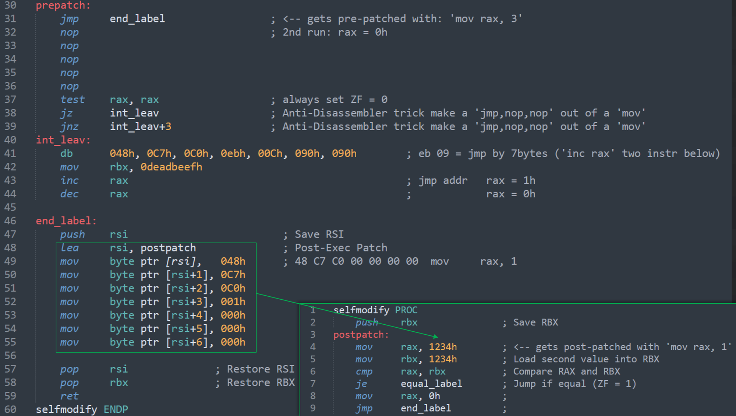The height and width of the screenshot is (416, 736).
Task: Select the int_leav label definition line
Action: pos(63,140)
